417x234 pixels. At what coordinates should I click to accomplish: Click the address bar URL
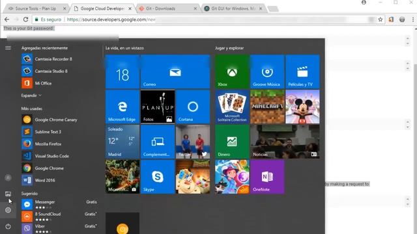[111, 19]
